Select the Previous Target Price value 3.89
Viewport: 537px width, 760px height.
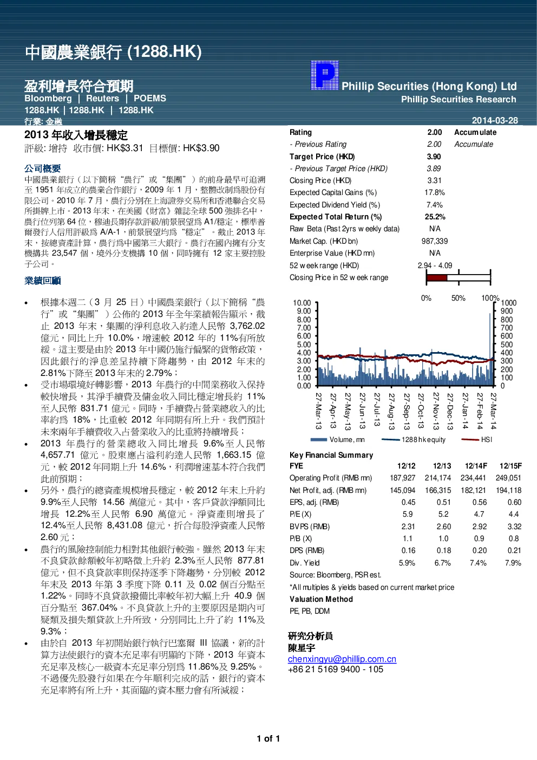pyautogui.click(x=434, y=168)
